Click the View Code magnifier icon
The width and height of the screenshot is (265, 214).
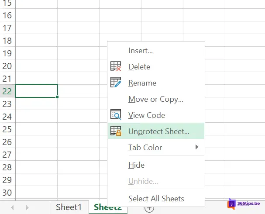pos(116,114)
